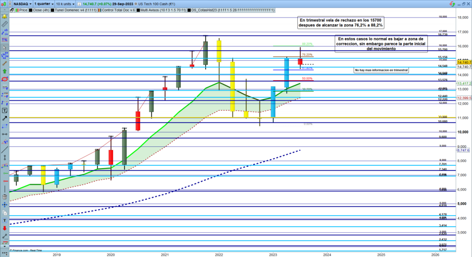
Task: Click the alert bell icon
Action: (5, 17)
